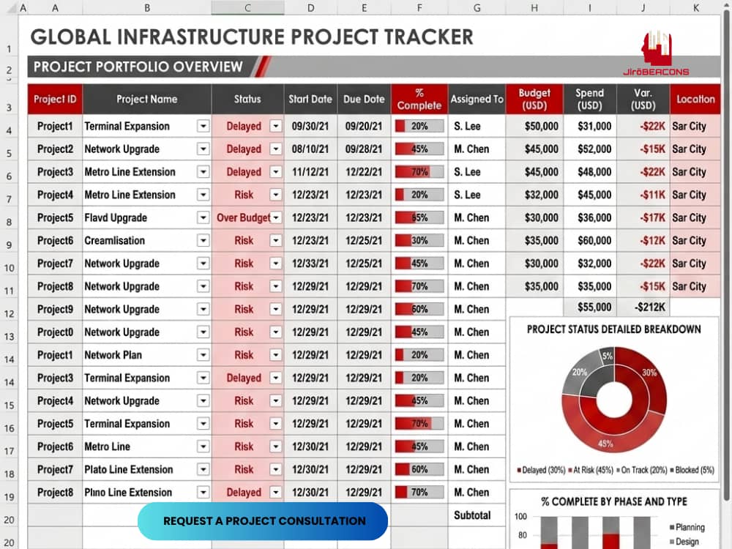This screenshot has height=549, width=732.
Task: Click the 60% progress bar for Plato Line Extension
Action: click(x=419, y=469)
